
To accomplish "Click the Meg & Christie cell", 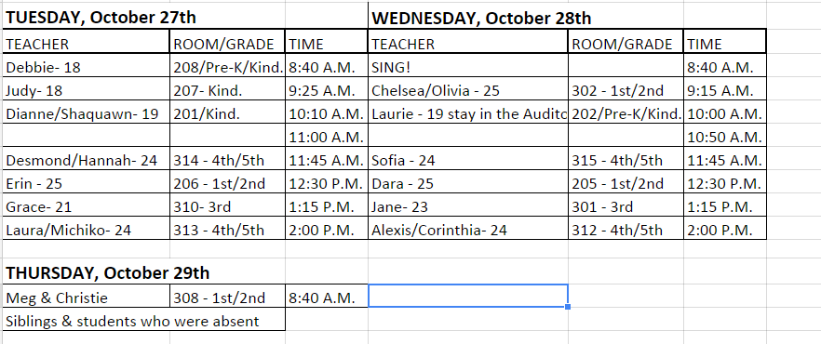I will [x=87, y=298].
